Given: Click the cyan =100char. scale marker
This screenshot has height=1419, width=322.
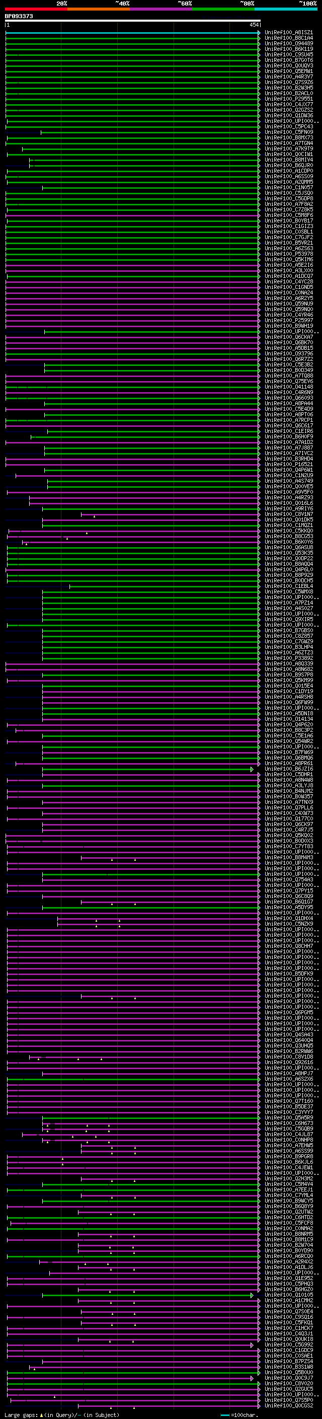Looking at the screenshot, I should pyautogui.click(x=225, y=1415).
